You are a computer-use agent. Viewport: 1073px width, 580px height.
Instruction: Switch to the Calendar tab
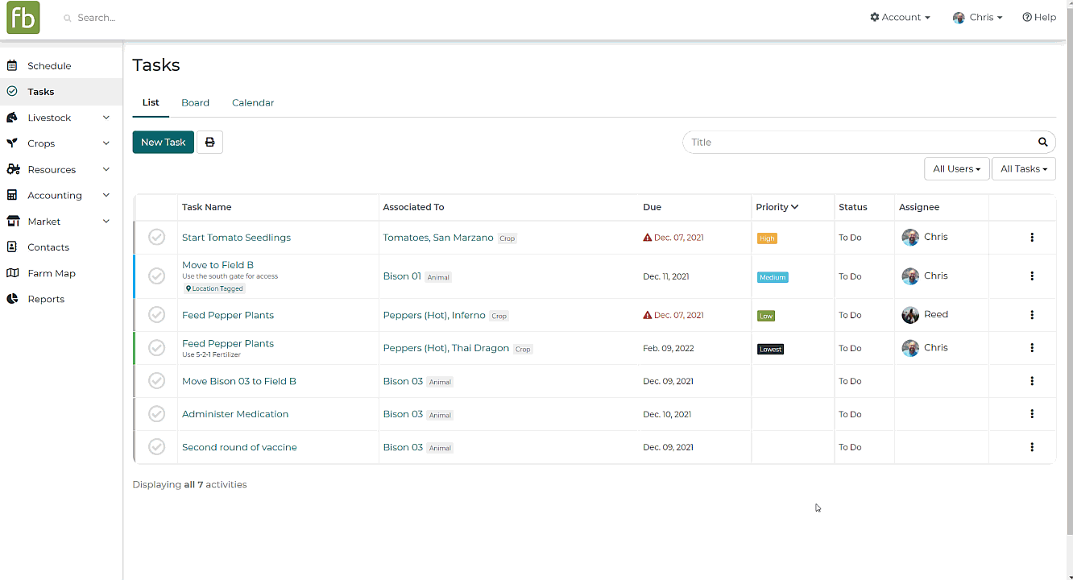pyautogui.click(x=253, y=103)
